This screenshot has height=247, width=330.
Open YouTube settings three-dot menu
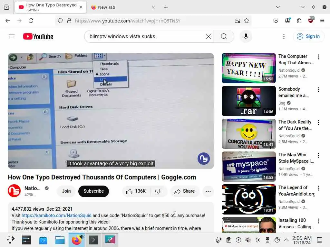(284, 36)
